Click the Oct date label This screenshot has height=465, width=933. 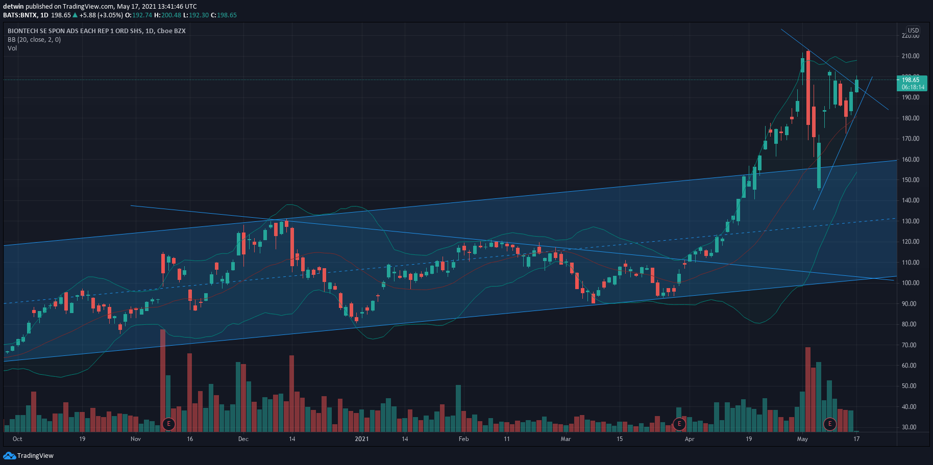(17, 439)
